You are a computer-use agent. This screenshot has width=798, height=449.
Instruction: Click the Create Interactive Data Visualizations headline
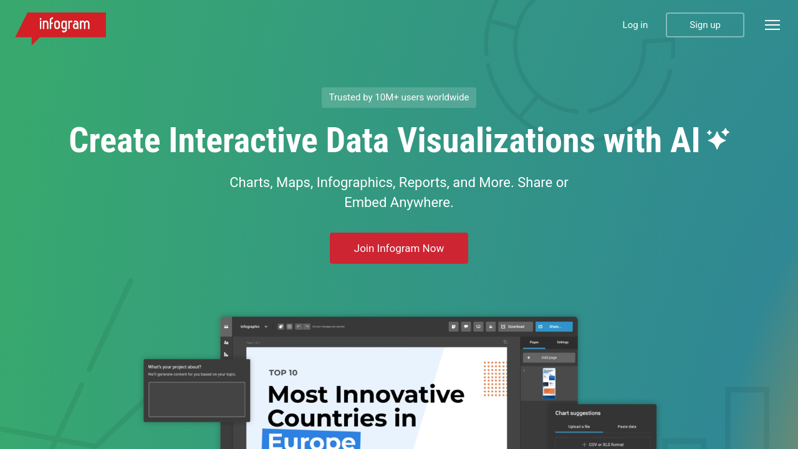point(385,140)
